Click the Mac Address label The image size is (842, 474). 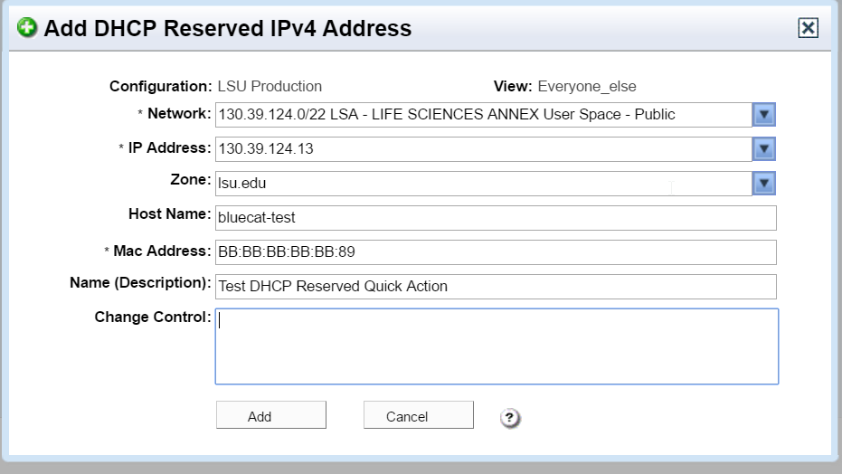click(162, 251)
